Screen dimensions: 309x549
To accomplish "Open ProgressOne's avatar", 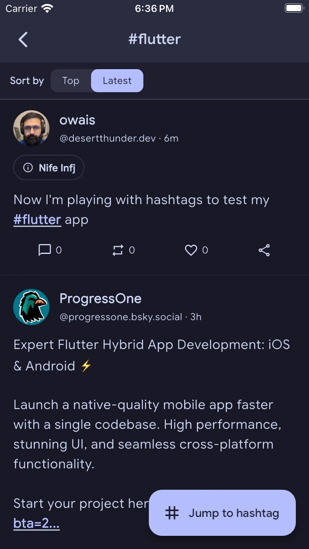I will coord(31,307).
